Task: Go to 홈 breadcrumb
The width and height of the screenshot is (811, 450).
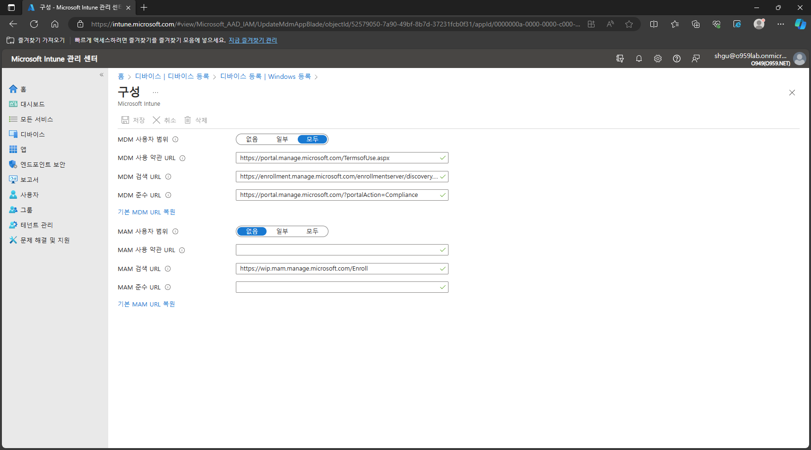Action: [x=121, y=76]
